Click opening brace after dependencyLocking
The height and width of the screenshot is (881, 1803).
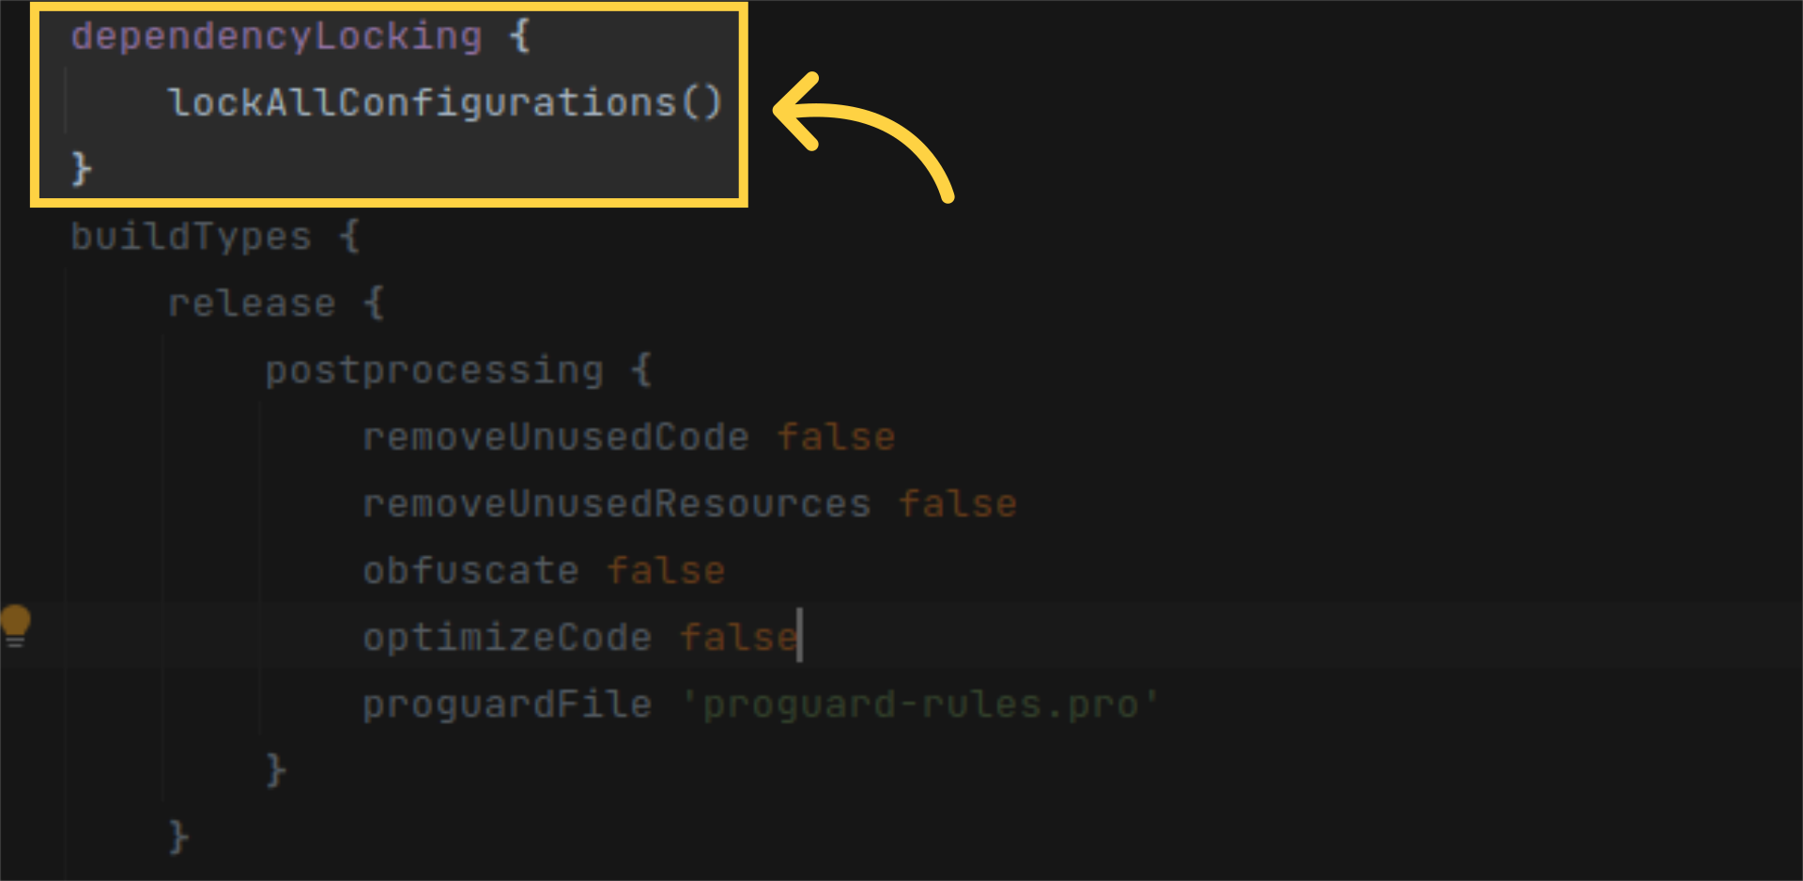[x=519, y=37]
